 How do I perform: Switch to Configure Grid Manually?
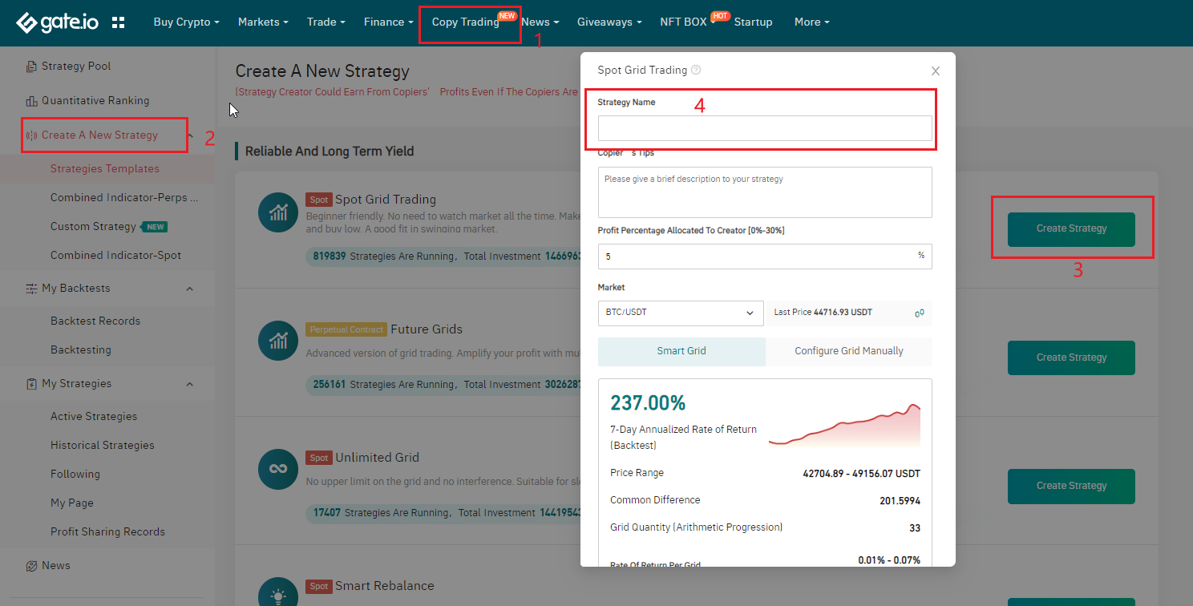tap(848, 351)
